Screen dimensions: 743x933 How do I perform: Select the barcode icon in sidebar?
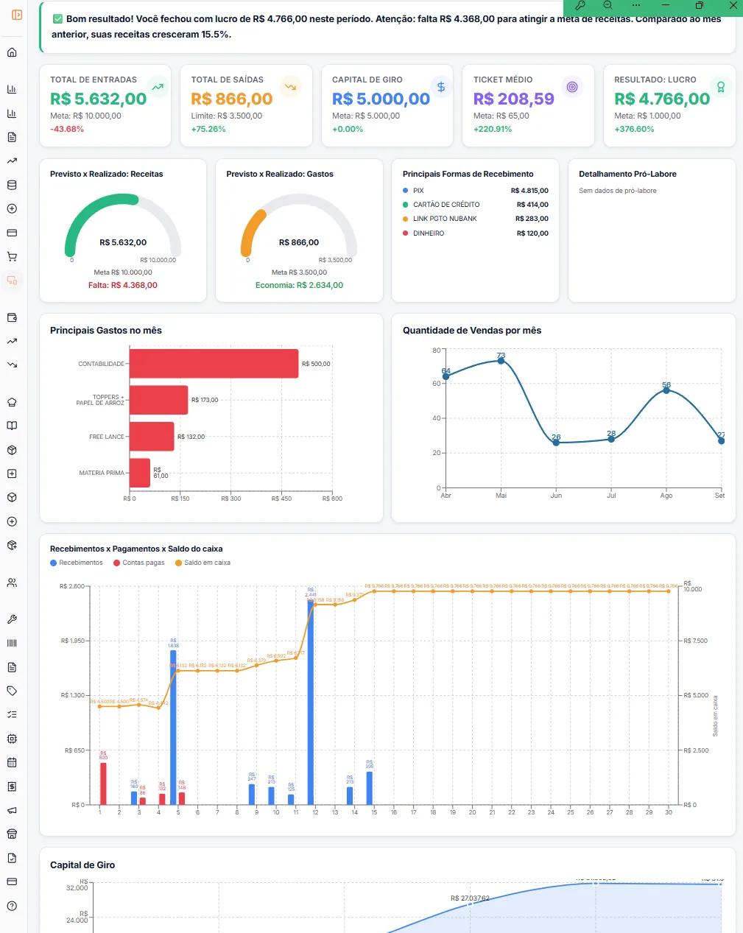pos(12,643)
